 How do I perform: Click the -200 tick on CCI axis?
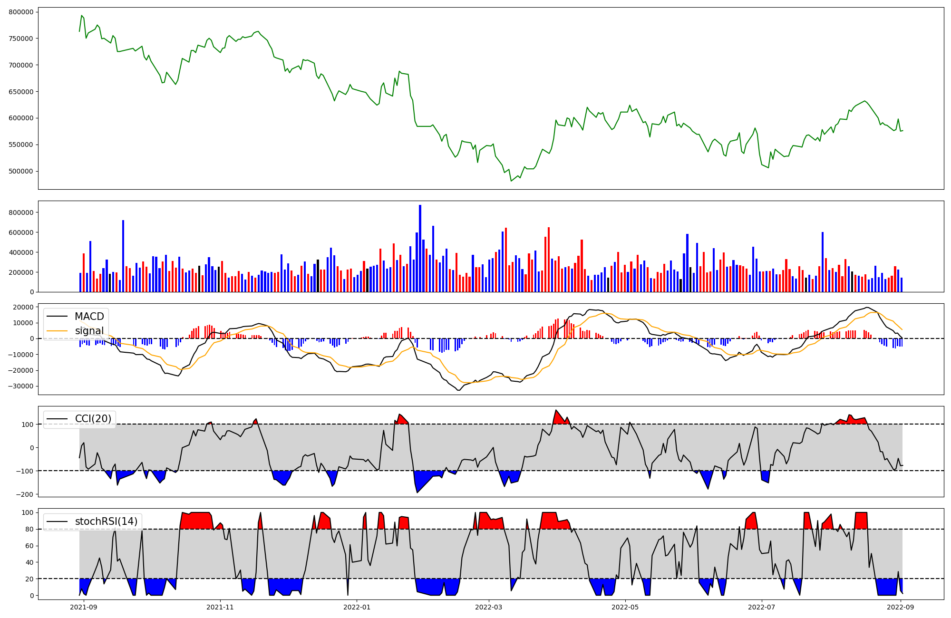(x=25, y=494)
